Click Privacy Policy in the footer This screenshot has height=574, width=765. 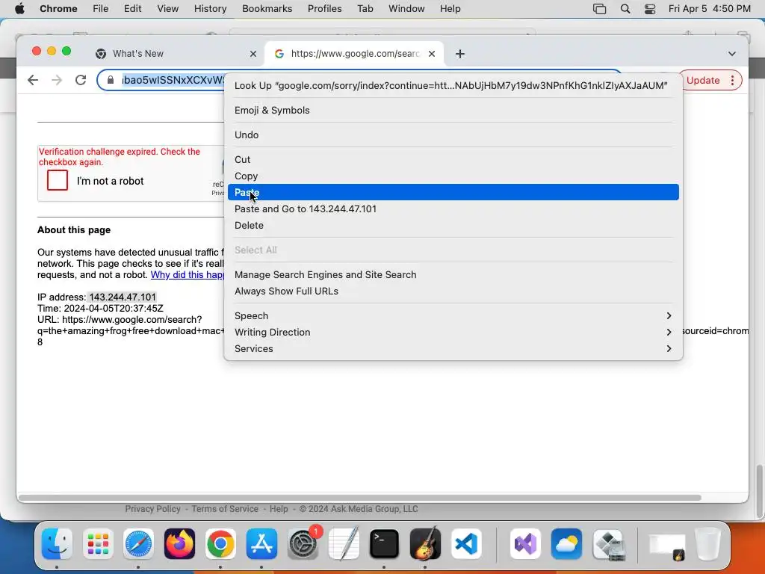[152, 508]
